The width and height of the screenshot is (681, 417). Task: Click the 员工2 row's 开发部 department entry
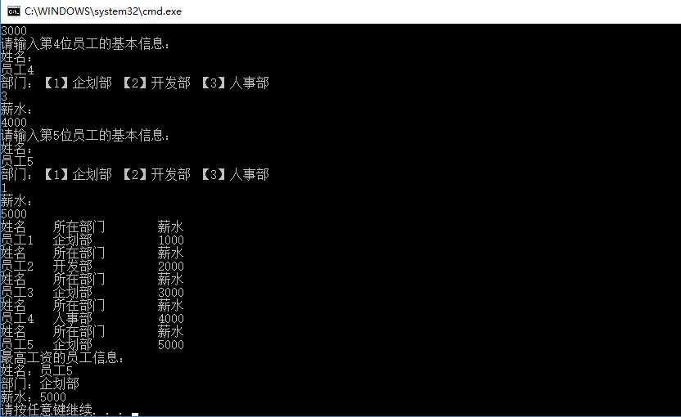[x=73, y=266]
